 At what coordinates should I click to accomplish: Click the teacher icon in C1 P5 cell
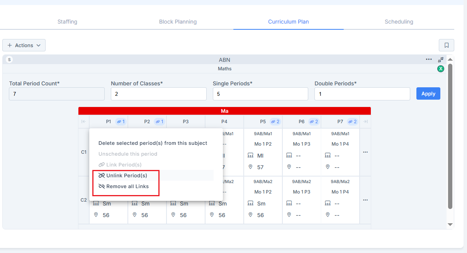pyautogui.click(x=250, y=156)
